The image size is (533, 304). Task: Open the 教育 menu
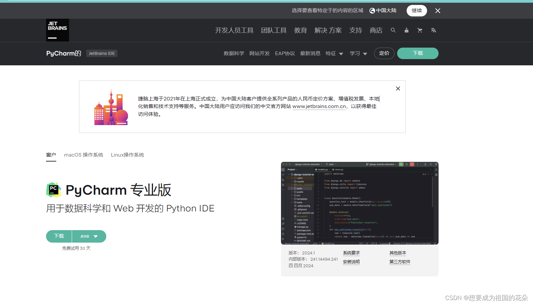click(x=300, y=30)
